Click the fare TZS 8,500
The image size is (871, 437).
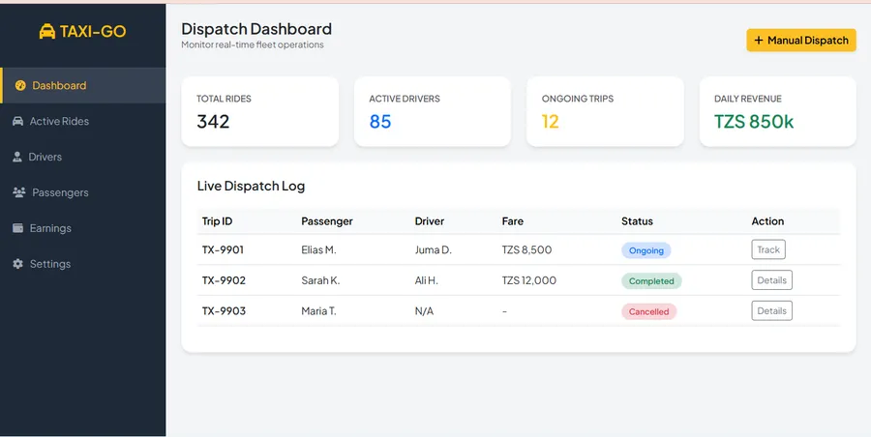[526, 249]
